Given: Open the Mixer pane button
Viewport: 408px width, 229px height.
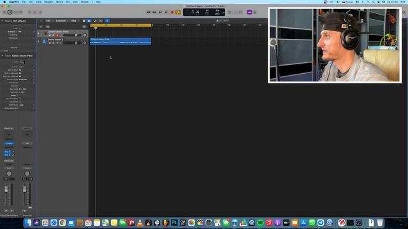Looking at the screenshot, I should pos(35,12).
